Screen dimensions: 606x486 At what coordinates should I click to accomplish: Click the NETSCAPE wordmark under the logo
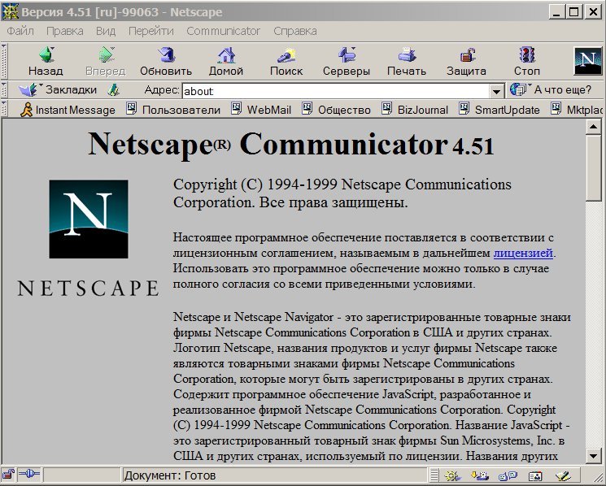coord(88,289)
